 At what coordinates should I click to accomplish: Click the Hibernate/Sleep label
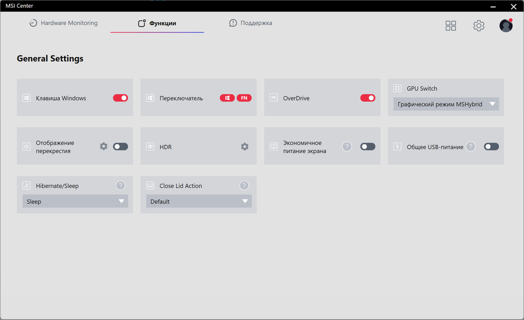(57, 186)
